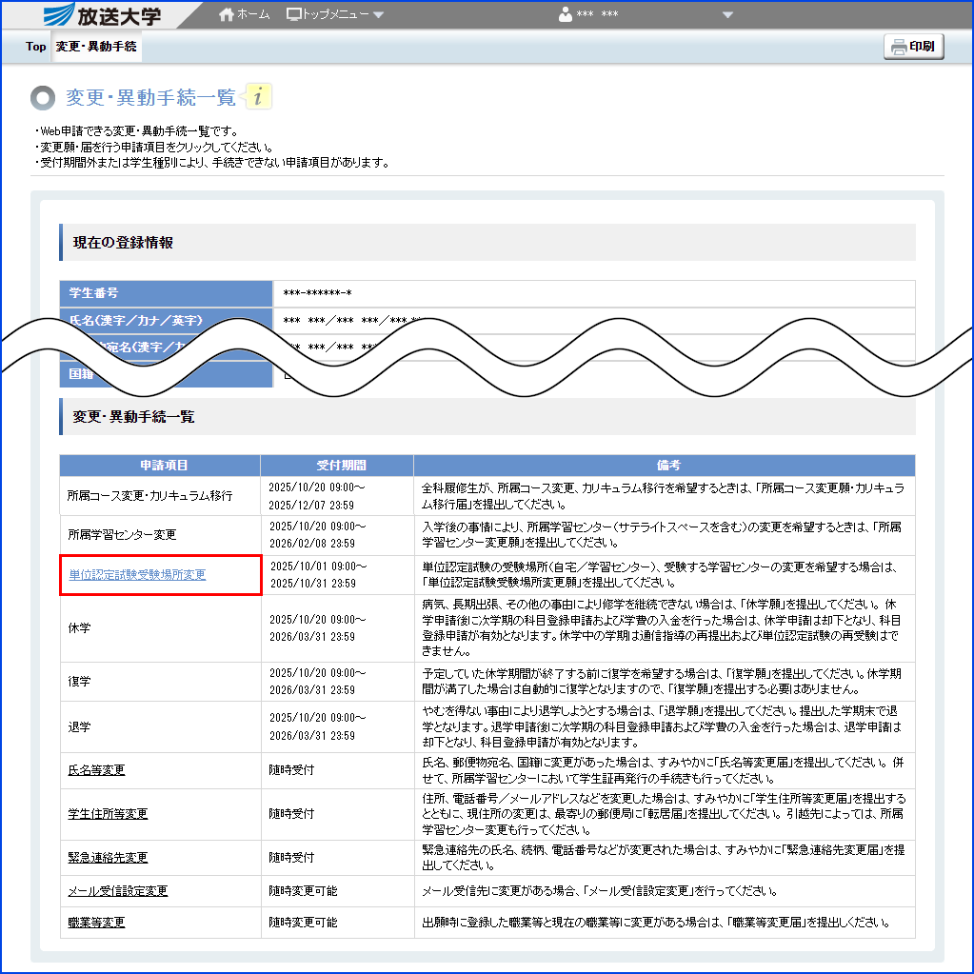Expand the トップメニュー dropdown arrow
Image resolution: width=974 pixels, height=974 pixels.
click(x=377, y=14)
